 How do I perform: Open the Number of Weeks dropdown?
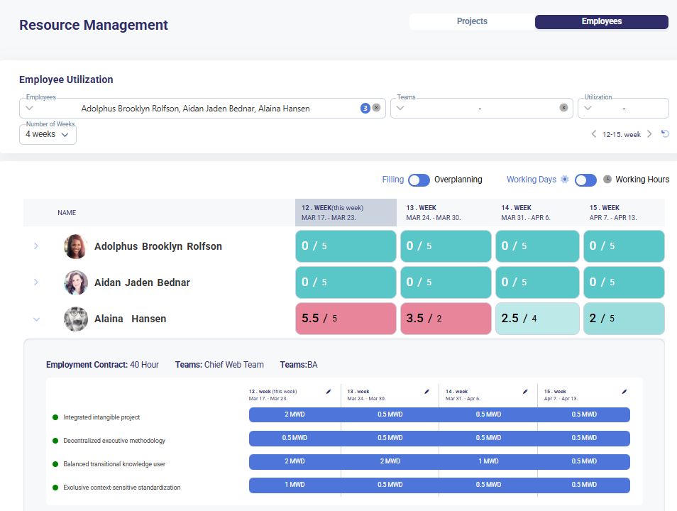48,134
